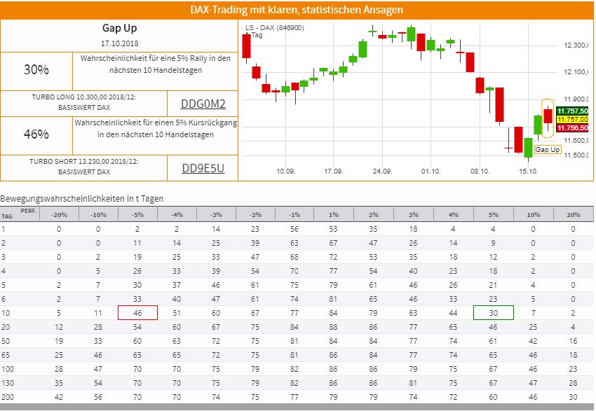The width and height of the screenshot is (596, 411).
Task: Click the positive 3% column header
Action: coord(413,214)
